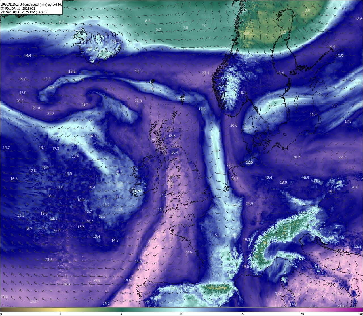Click the map value 12.4
The image size is (363, 316).
pos(269,178)
